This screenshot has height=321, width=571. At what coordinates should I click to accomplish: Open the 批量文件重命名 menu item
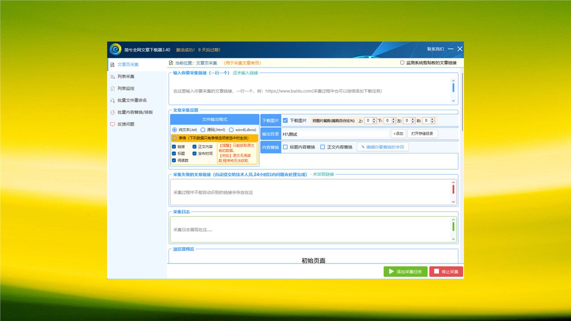point(132,100)
